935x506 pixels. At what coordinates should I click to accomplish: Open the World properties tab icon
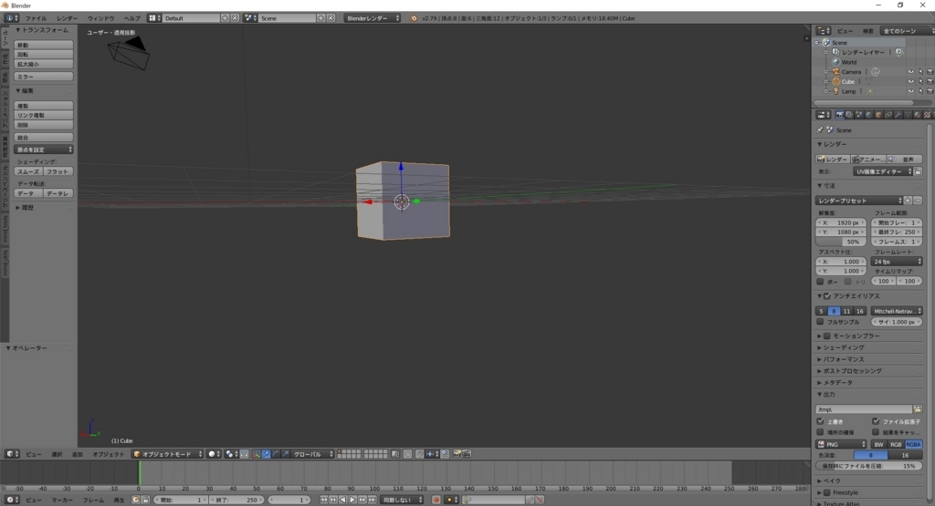tap(868, 115)
